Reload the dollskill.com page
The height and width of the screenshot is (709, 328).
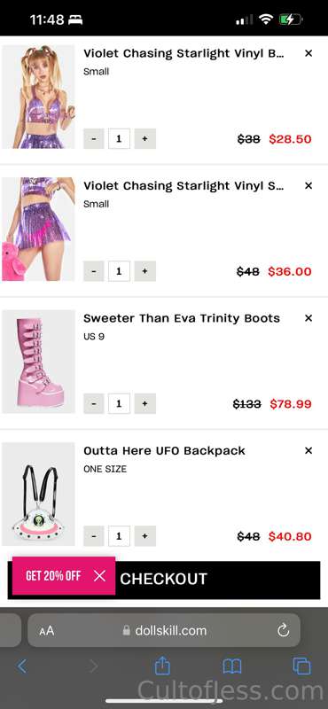283,630
